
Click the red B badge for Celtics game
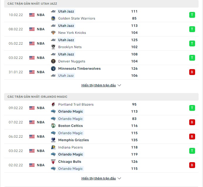tap(192, 122)
